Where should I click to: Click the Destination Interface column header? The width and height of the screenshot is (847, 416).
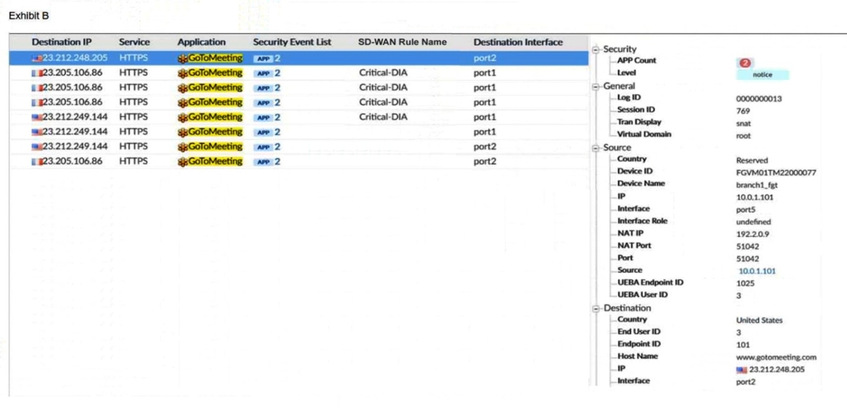(518, 42)
